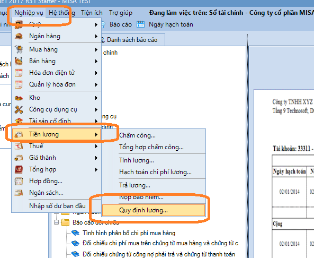Screen dimensions: 314x258
Task: Expand Hóa đơn điện tử submenu arrow
Action: (x=96, y=73)
